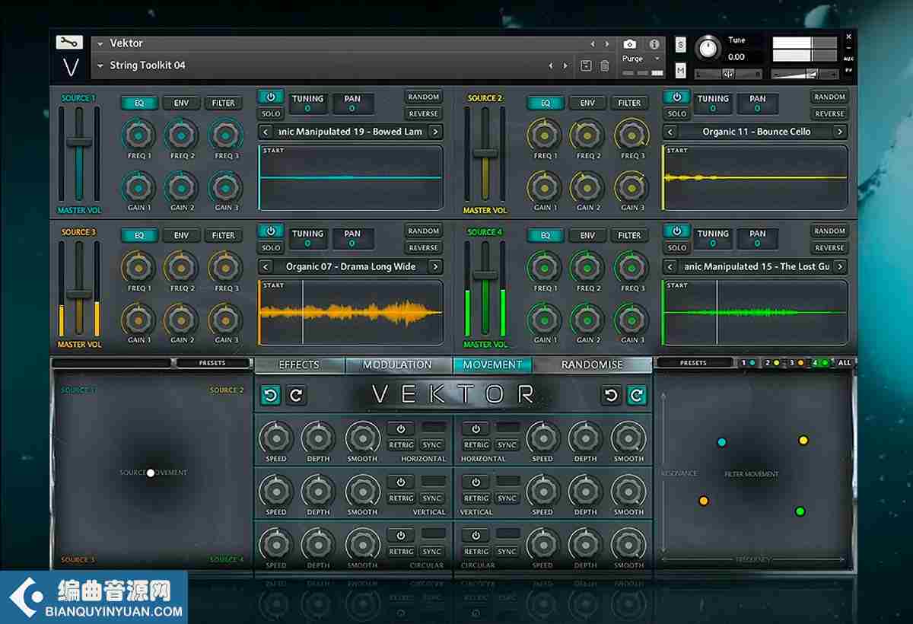Screen dimensions: 913x624
Task: Adjust the instrument pan slider under Tune
Action: [728, 73]
